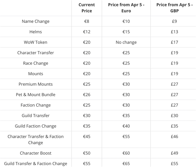
Task: Select the Guild Faction Change label
Action: 36,126
